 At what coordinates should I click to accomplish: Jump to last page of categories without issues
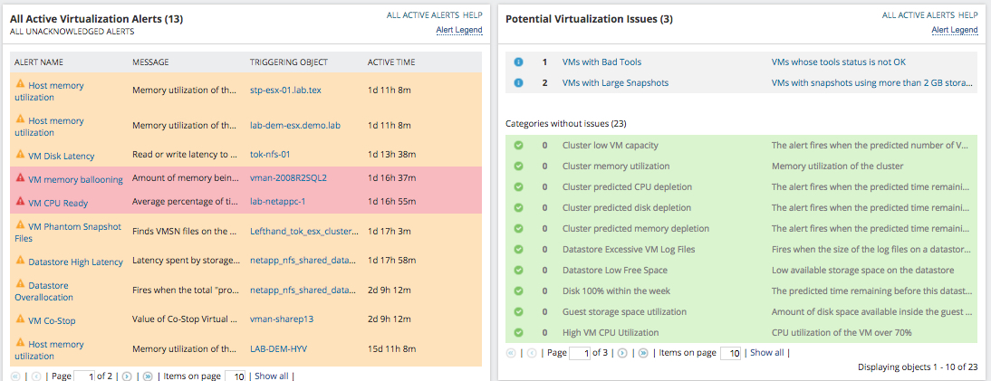[x=644, y=352]
